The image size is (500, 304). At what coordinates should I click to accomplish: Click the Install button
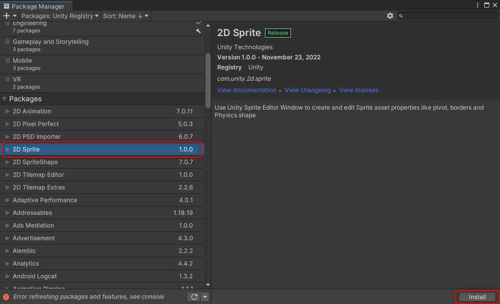[477, 297]
